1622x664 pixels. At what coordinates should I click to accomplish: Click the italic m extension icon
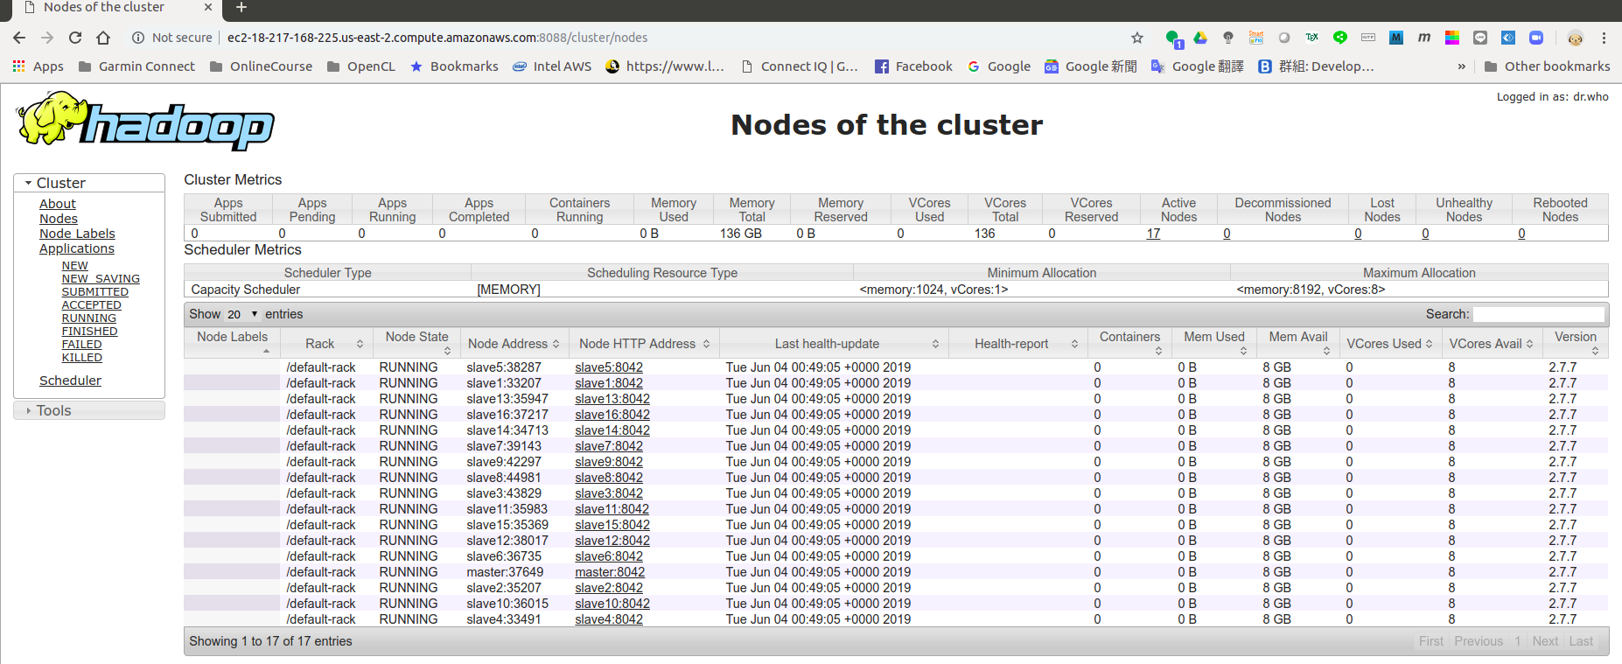click(x=1424, y=38)
